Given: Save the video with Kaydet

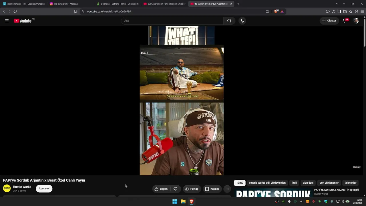Looking at the screenshot, I should click(x=212, y=189).
